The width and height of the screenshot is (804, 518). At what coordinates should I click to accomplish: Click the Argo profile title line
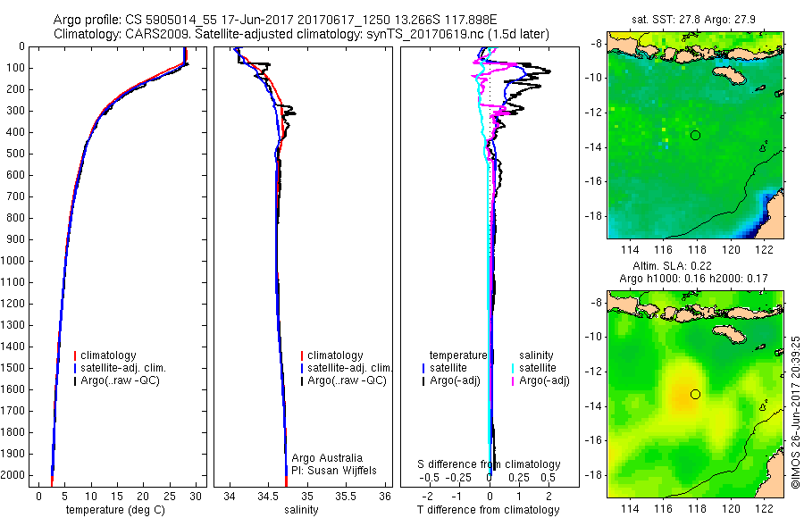[x=275, y=20]
